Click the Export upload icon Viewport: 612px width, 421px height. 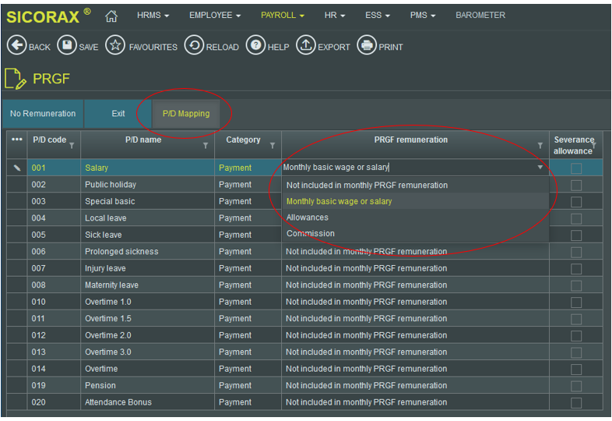point(306,46)
